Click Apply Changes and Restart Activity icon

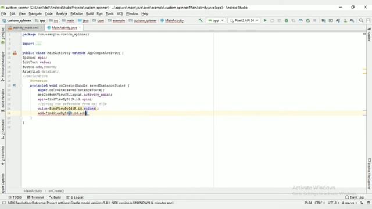[272, 21]
